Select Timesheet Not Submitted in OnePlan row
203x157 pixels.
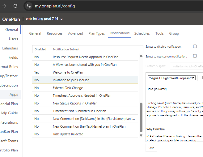(x=85, y=111)
